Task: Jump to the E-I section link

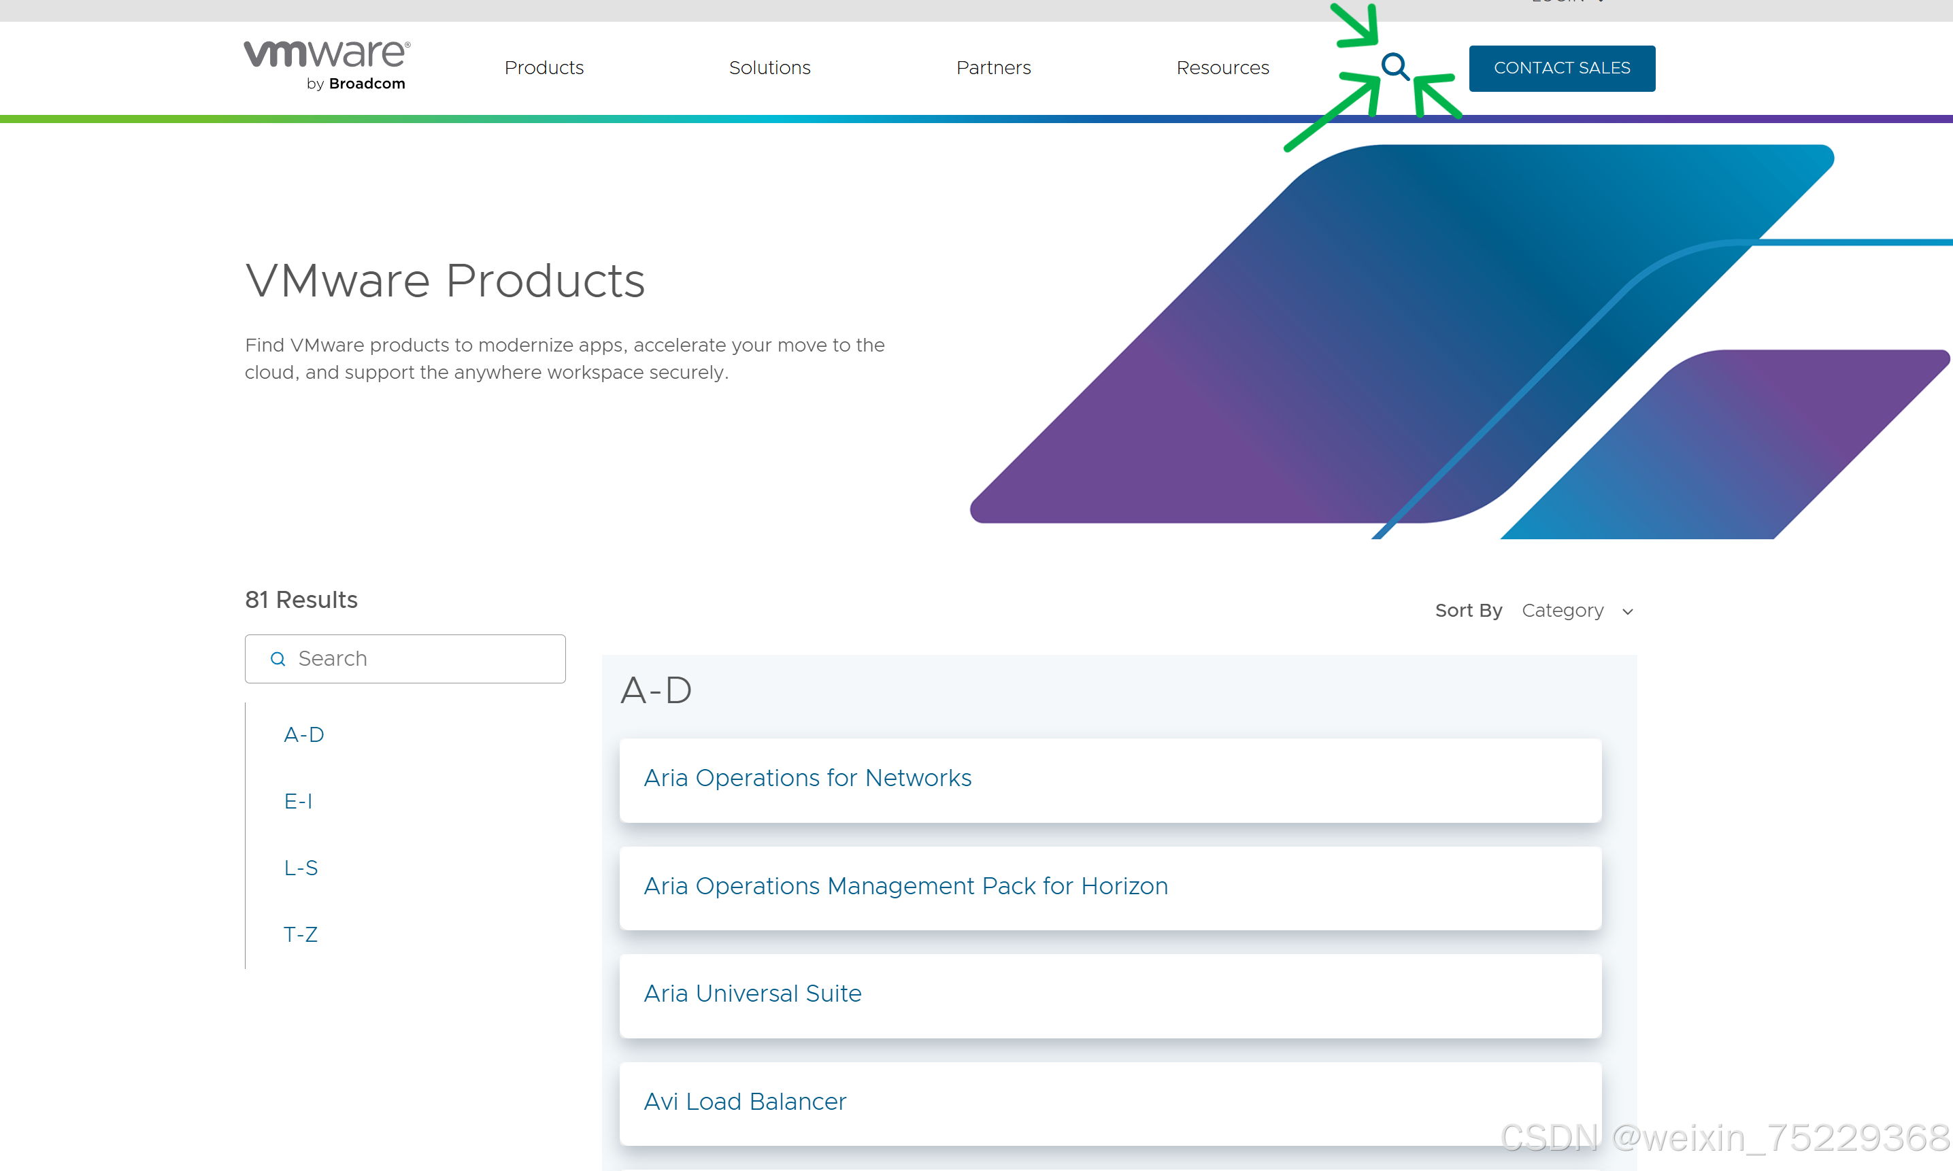Action: click(x=298, y=802)
